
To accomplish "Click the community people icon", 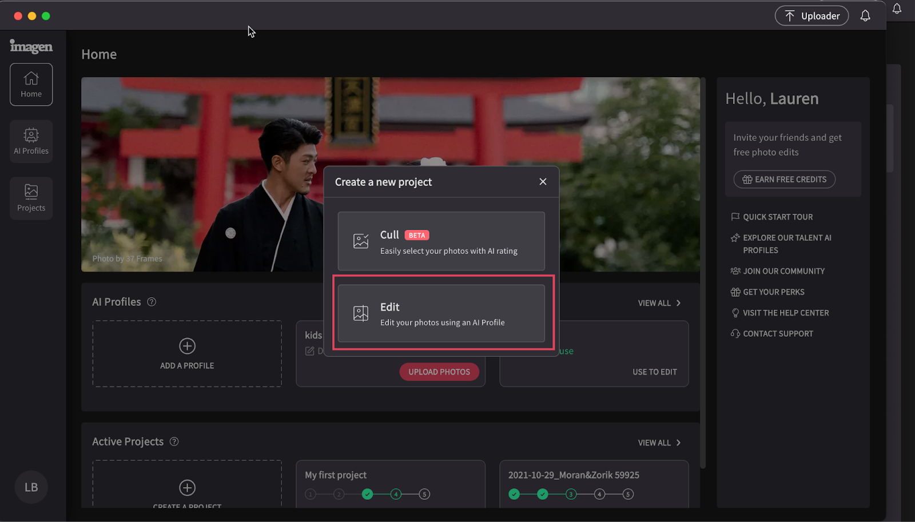I will click(x=735, y=271).
